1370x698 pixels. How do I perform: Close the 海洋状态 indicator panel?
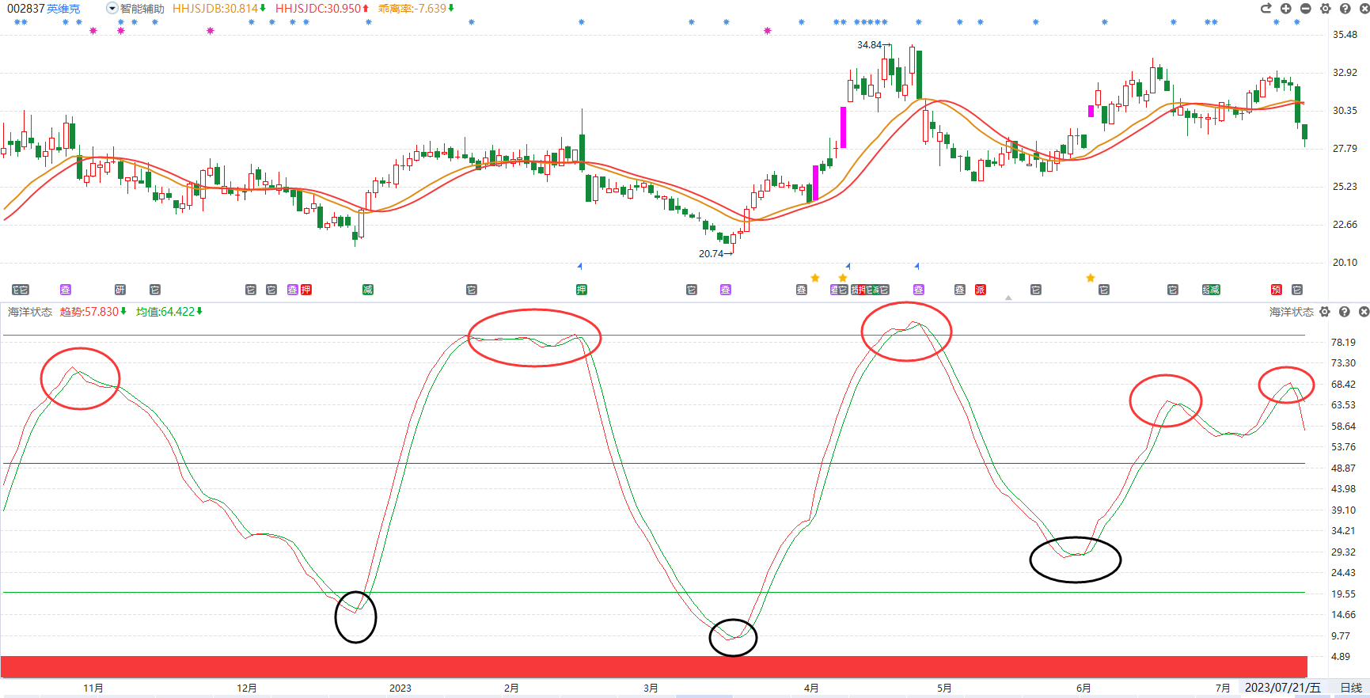pos(1364,312)
